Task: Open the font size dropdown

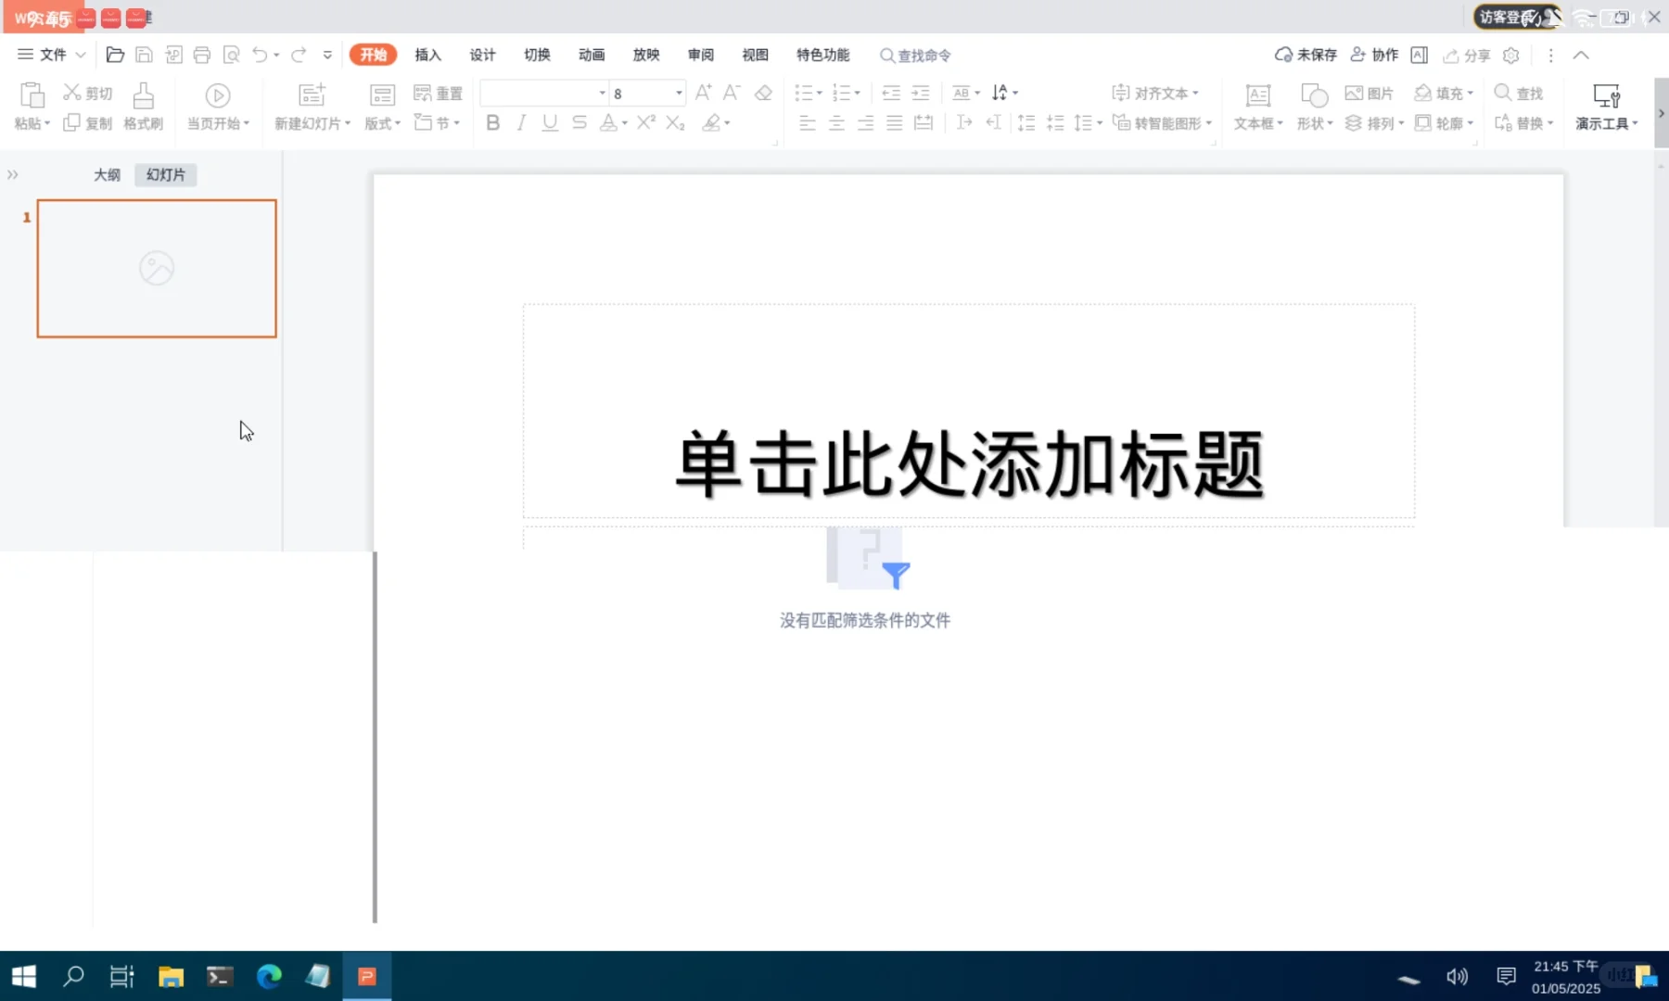Action: pyautogui.click(x=677, y=93)
